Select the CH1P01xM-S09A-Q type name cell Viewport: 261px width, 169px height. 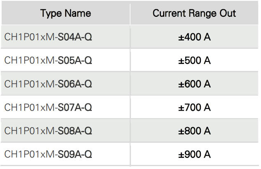point(48,154)
